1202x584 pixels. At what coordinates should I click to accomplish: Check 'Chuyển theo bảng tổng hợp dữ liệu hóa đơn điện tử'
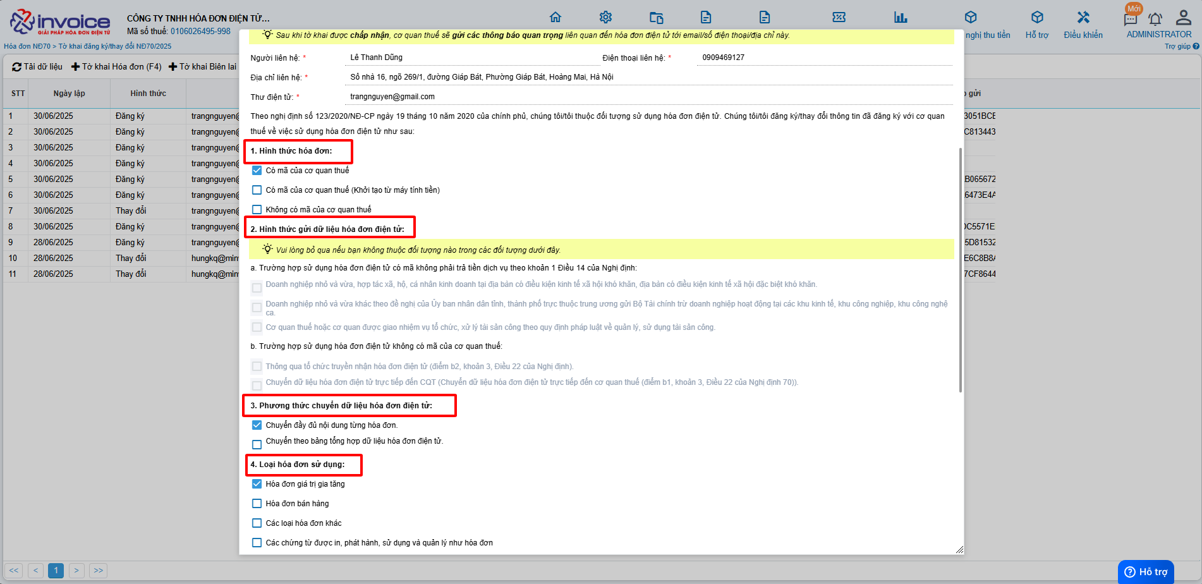click(x=257, y=444)
